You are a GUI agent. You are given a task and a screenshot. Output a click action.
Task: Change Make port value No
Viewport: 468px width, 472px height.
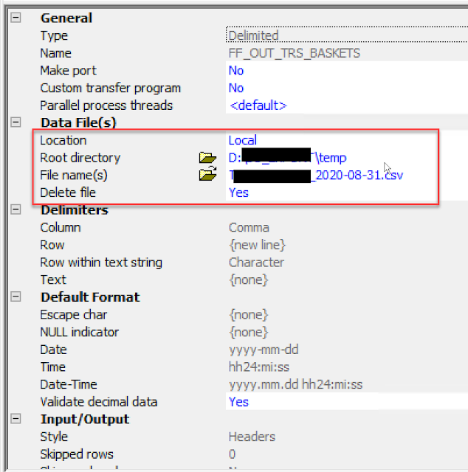(236, 71)
